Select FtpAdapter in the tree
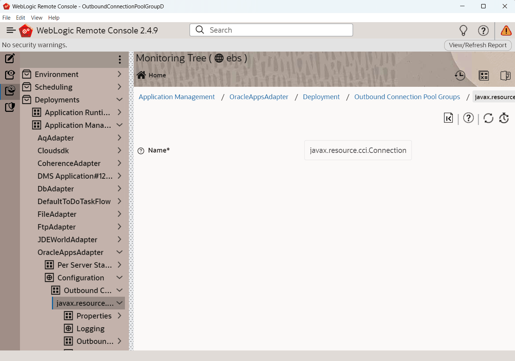 point(57,227)
